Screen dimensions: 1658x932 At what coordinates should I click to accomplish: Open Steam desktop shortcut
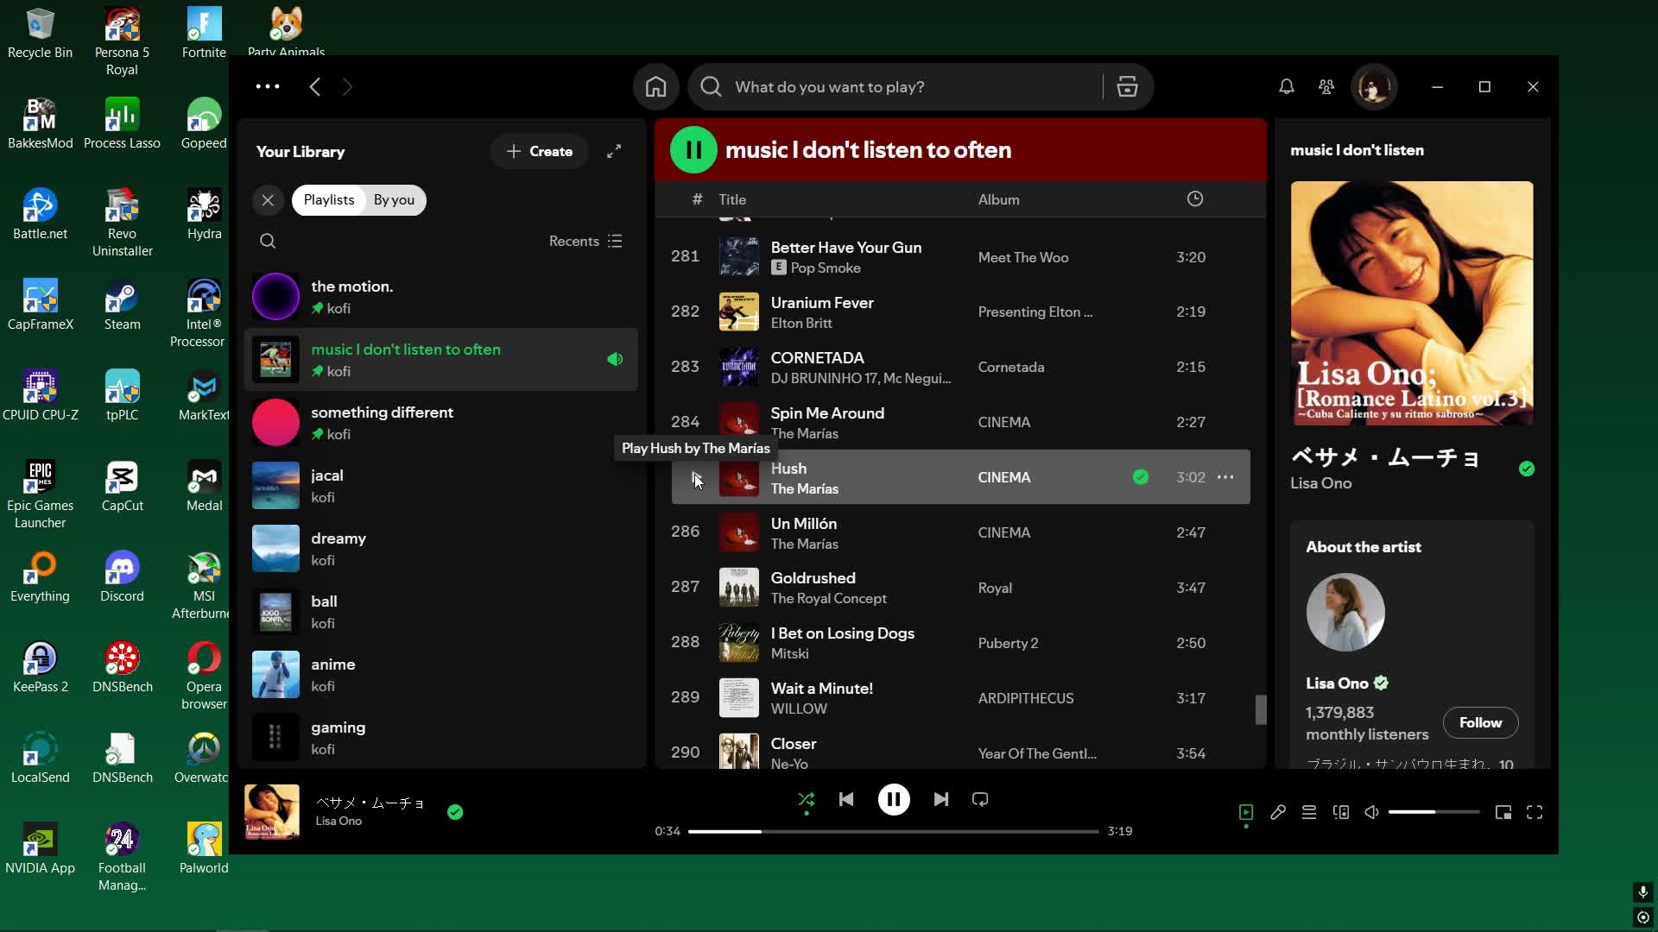(122, 305)
